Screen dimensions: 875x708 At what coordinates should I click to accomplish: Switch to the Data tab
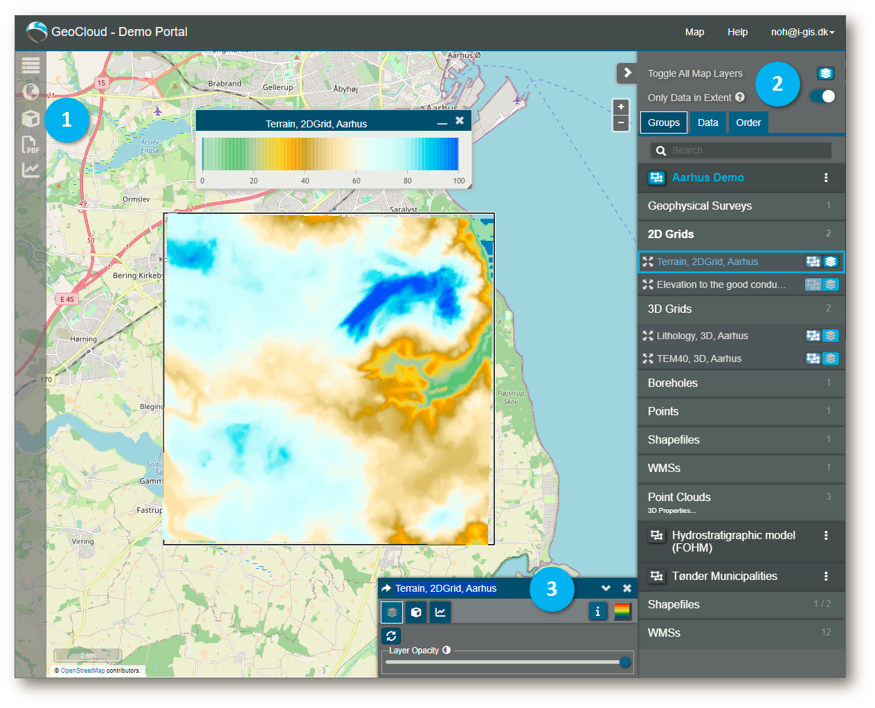tap(707, 122)
